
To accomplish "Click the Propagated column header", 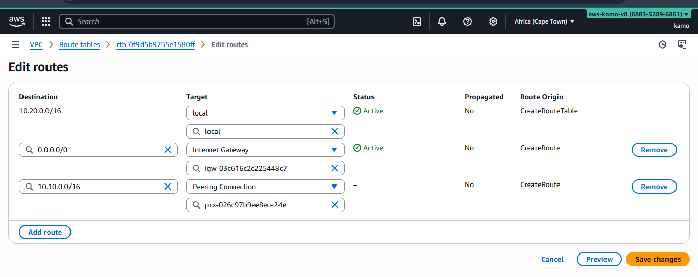I will click(484, 97).
